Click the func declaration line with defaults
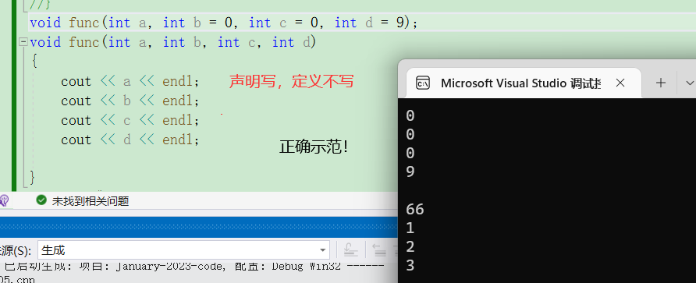 224,22
